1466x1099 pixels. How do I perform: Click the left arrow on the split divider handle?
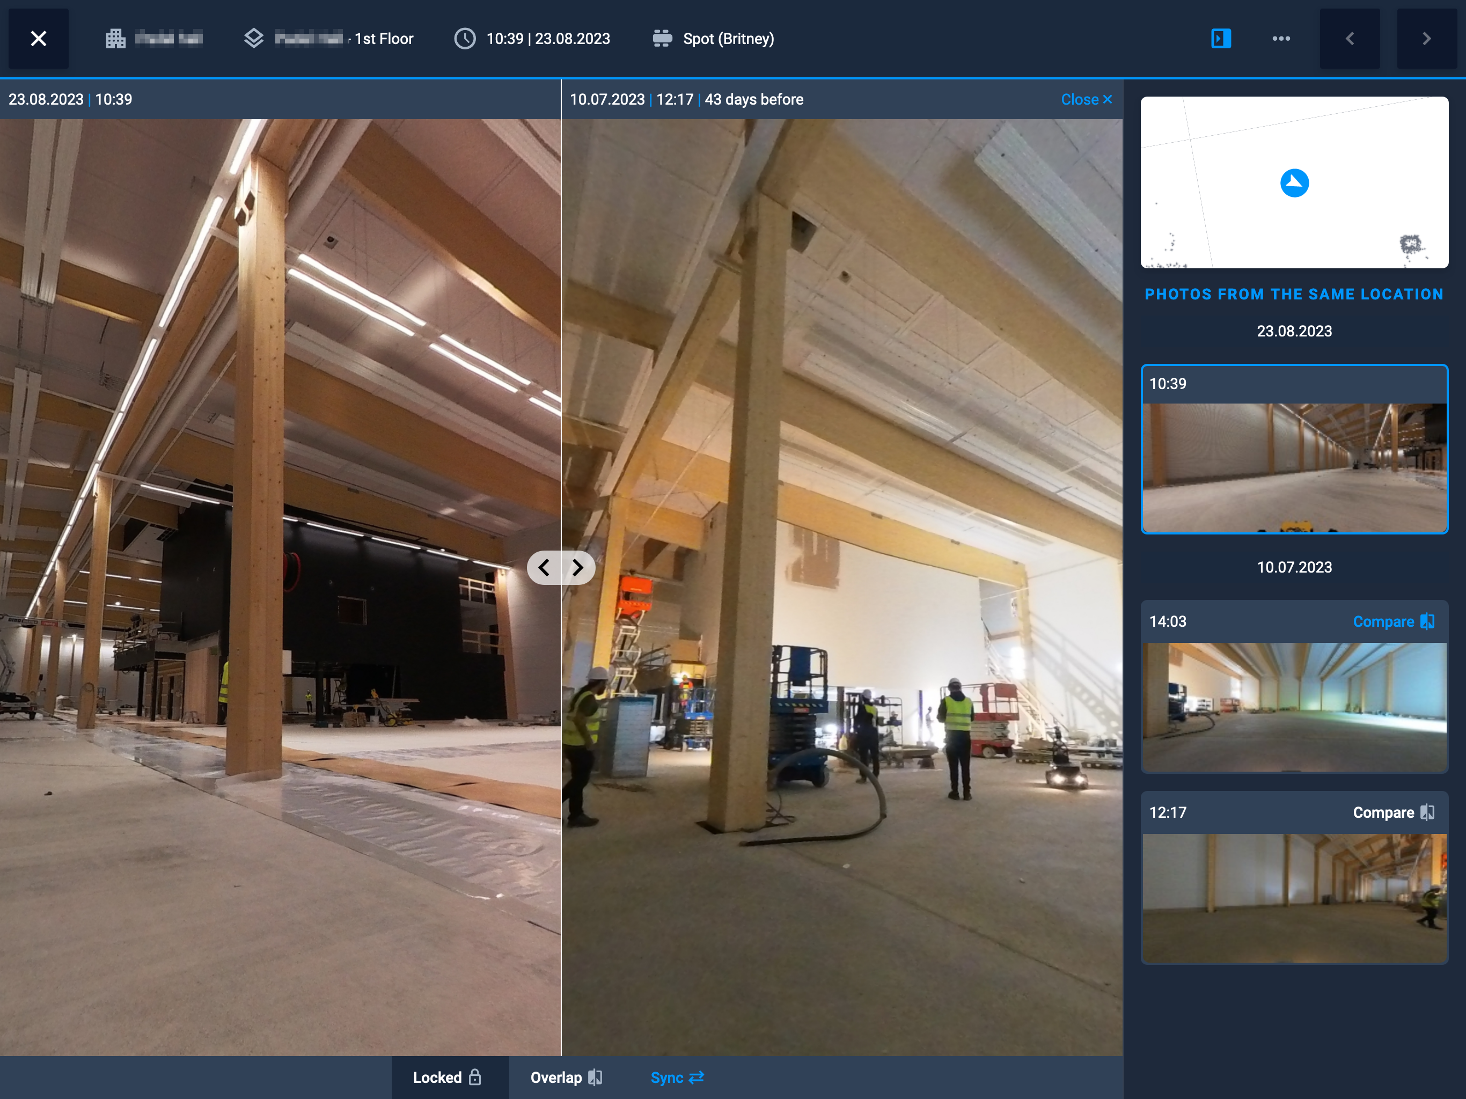(x=544, y=567)
